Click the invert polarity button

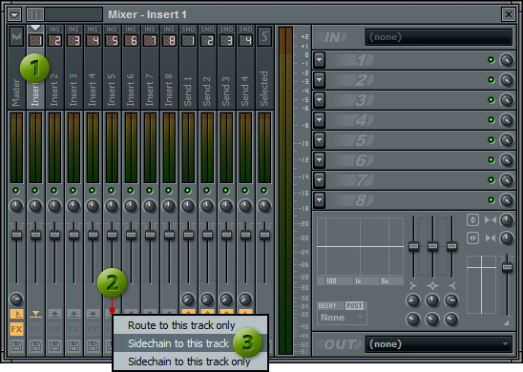[472, 220]
